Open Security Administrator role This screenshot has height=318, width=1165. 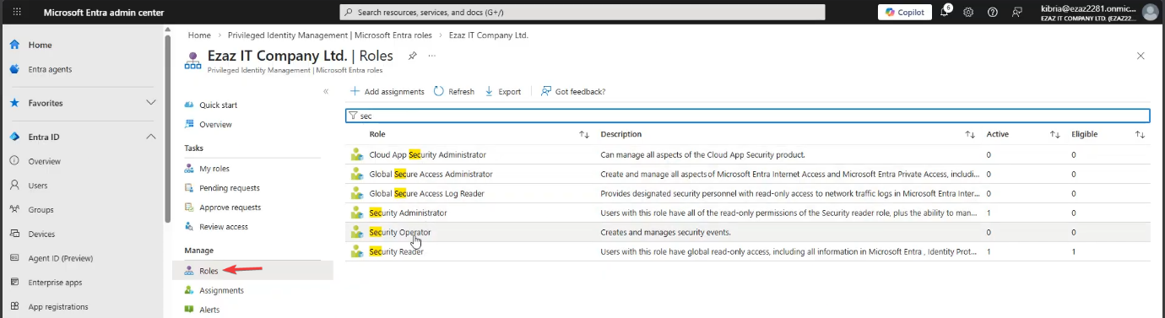pyautogui.click(x=408, y=213)
